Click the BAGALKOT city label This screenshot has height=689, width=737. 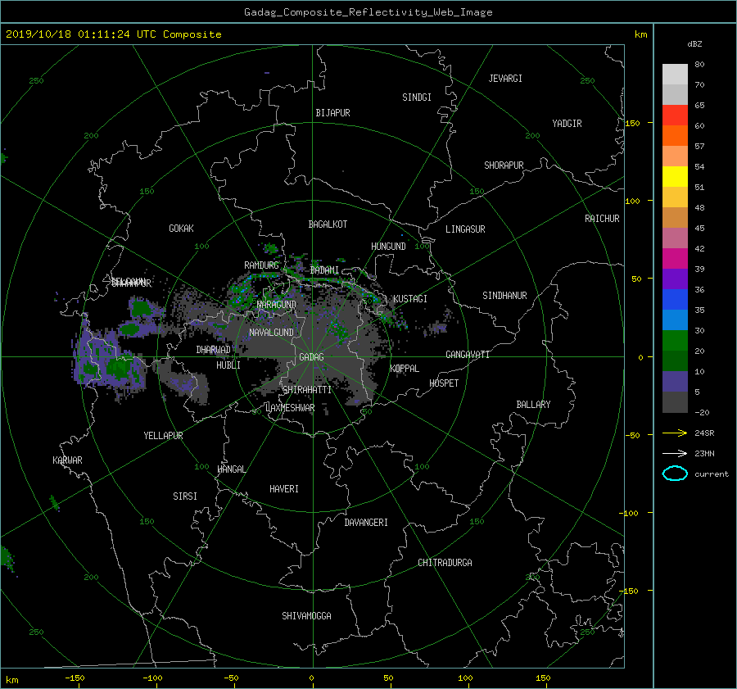coord(328,224)
